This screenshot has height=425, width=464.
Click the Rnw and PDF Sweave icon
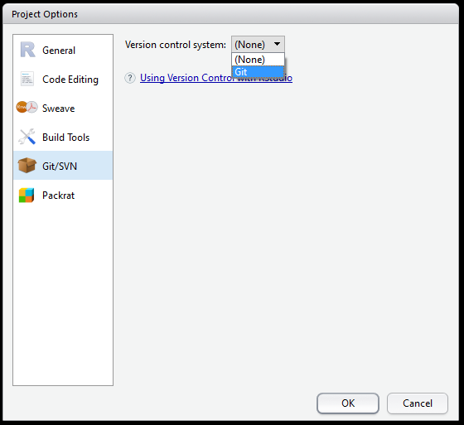27,107
